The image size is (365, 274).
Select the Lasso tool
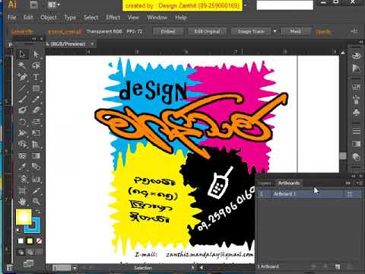(36, 65)
